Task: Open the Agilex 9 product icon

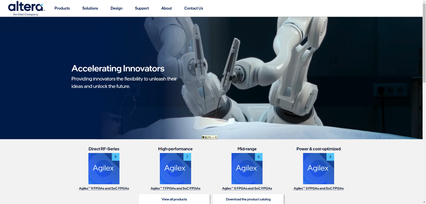Action: pyautogui.click(x=104, y=168)
